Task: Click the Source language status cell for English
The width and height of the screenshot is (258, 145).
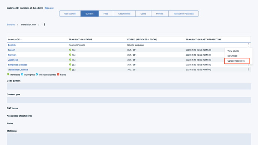Action: pos(77,45)
